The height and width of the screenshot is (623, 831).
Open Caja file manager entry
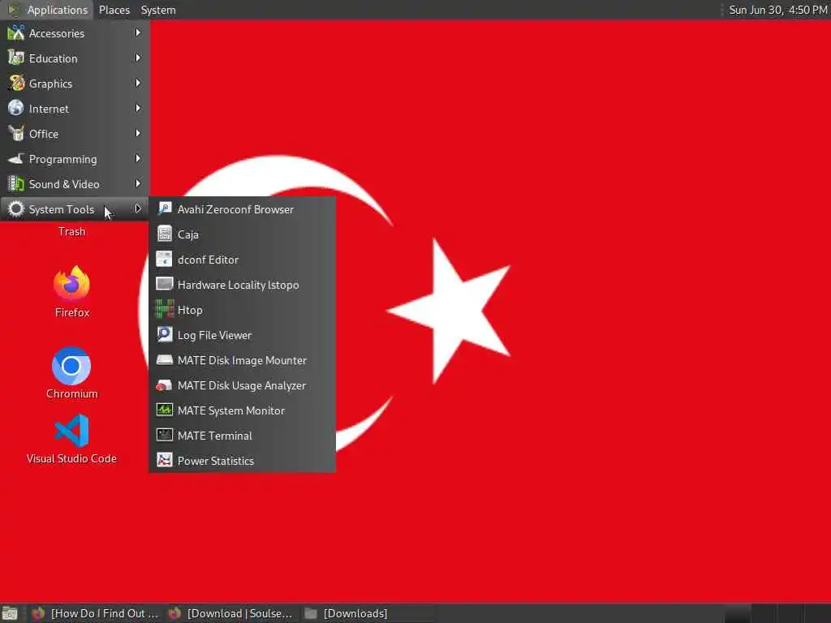coord(242,234)
